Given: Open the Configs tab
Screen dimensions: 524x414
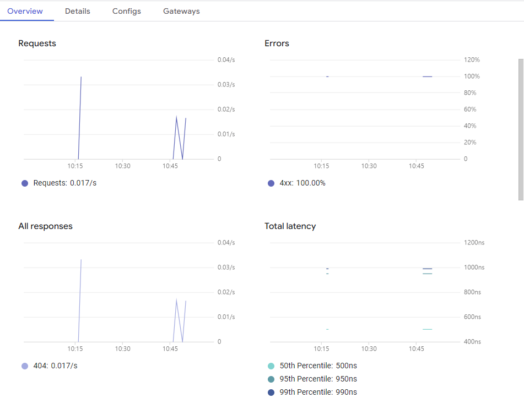Looking at the screenshot, I should coord(127,11).
